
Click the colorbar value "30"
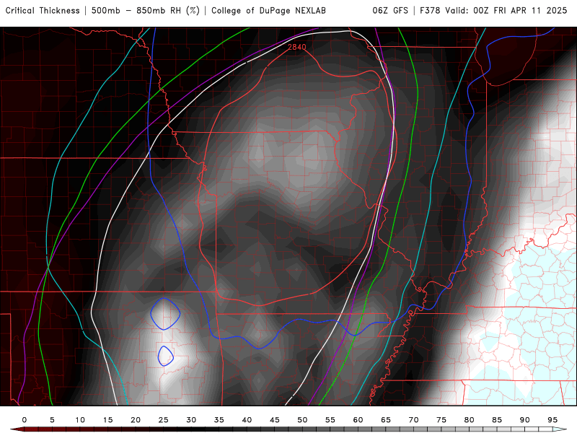(191, 420)
